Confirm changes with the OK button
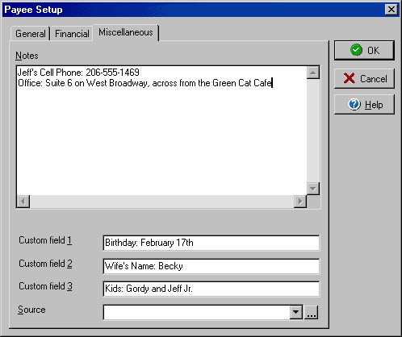Screen dimensions: 402x337 click(x=364, y=50)
